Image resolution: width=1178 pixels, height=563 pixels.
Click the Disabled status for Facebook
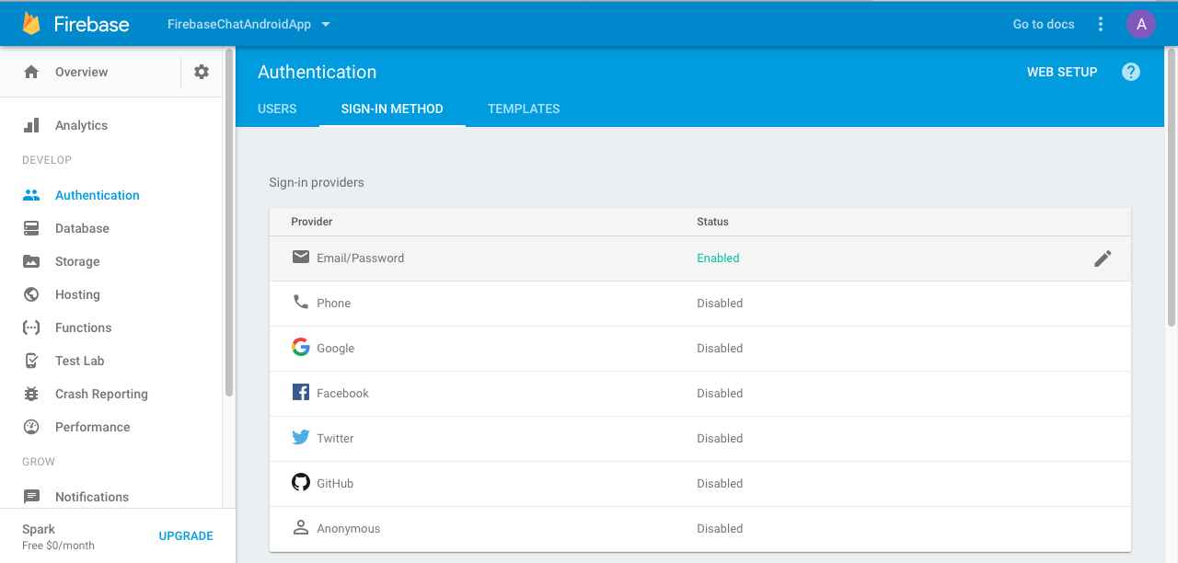pyautogui.click(x=720, y=394)
